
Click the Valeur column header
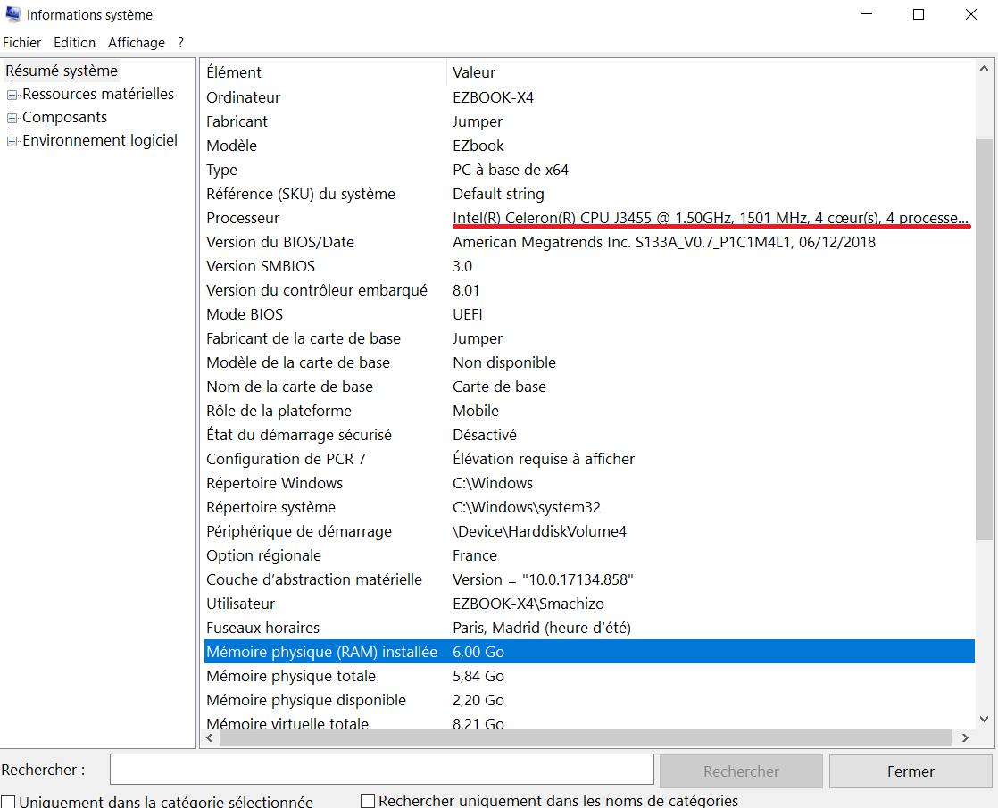pos(711,72)
